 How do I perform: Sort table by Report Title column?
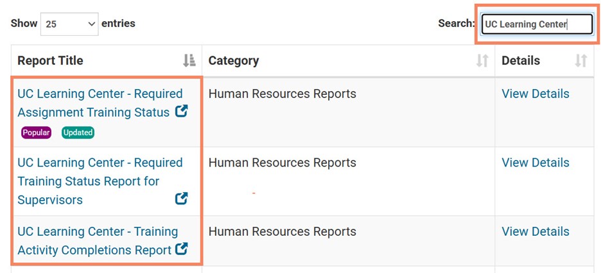[189, 60]
